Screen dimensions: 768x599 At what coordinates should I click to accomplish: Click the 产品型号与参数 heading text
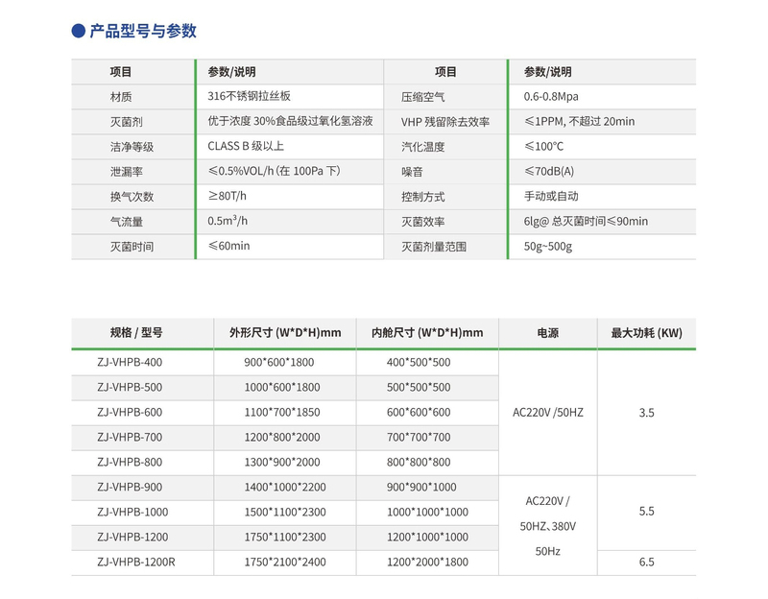[x=143, y=32]
